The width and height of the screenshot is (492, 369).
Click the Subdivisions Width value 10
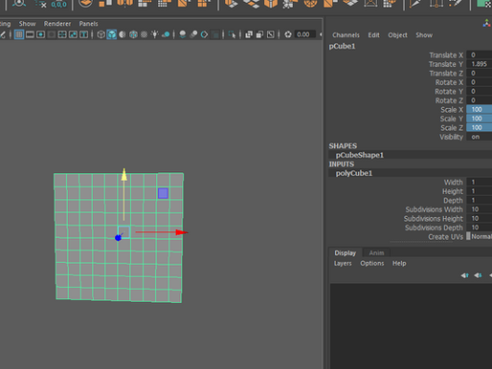(480, 209)
